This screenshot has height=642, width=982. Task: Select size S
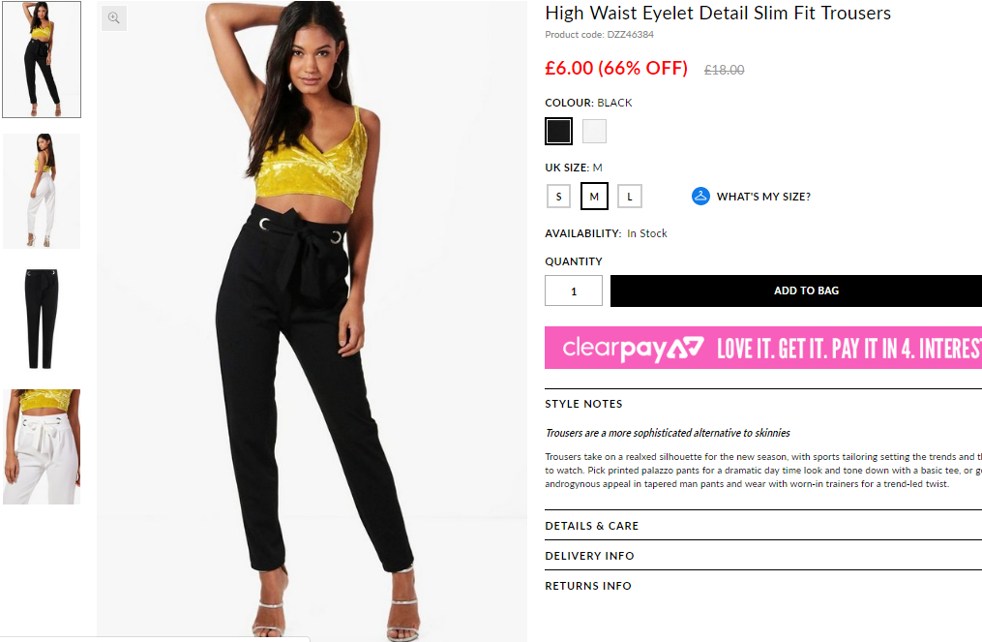(558, 197)
